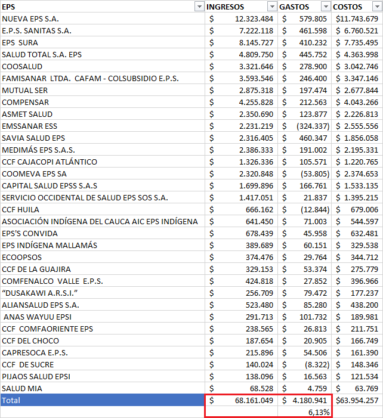Select ingresos value 12.323.484
The image size is (383, 418).
coord(242,18)
